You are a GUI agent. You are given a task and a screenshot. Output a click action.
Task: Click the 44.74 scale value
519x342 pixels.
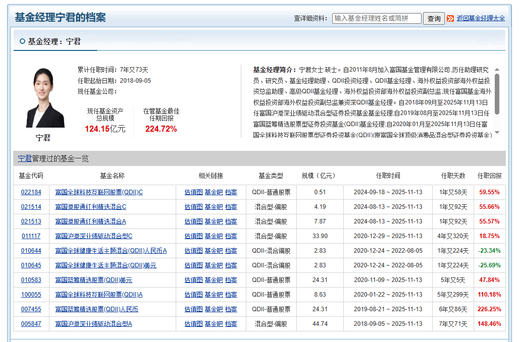pos(320,324)
